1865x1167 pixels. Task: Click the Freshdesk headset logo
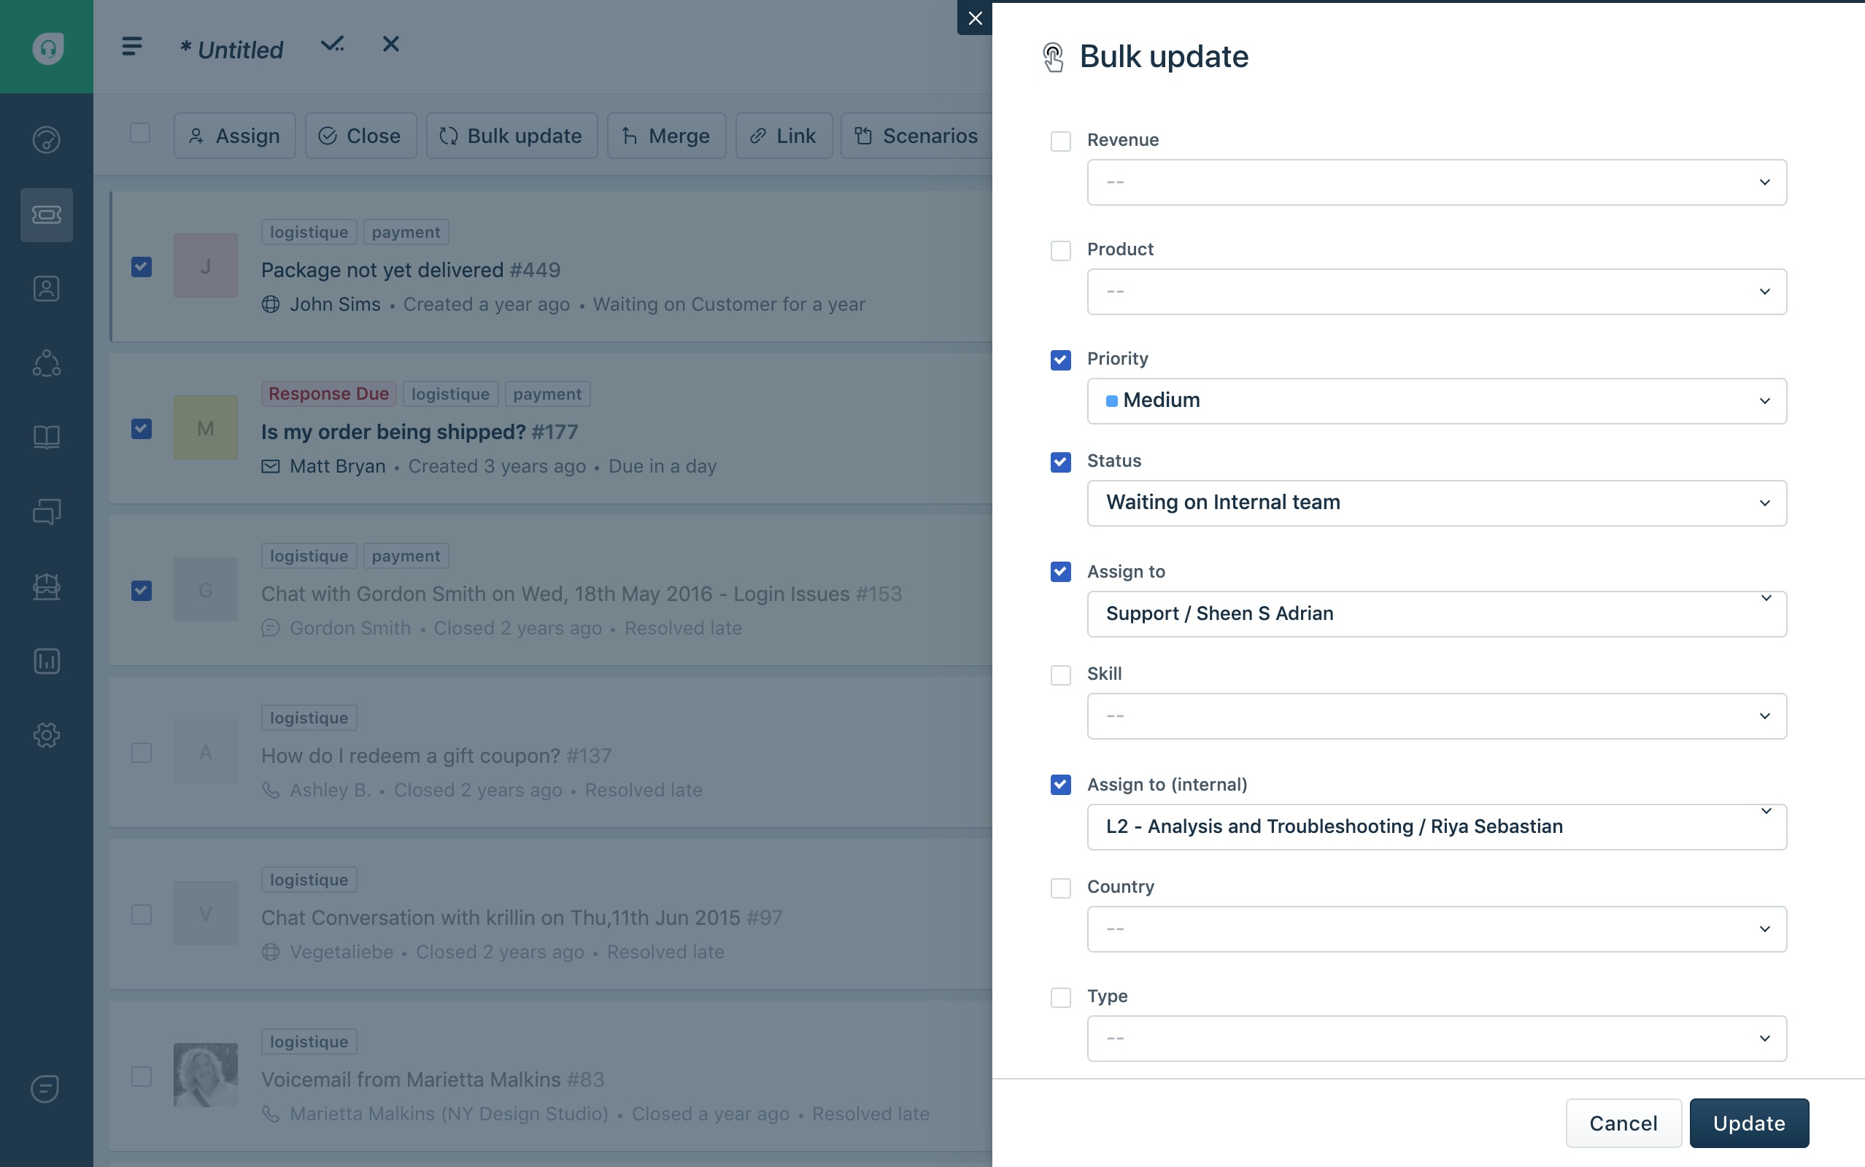point(47,48)
